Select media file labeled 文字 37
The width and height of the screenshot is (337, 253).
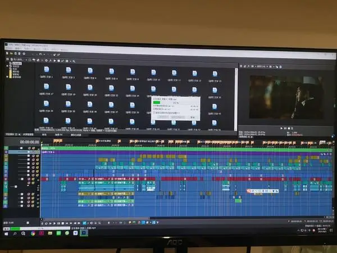[x=111, y=107]
